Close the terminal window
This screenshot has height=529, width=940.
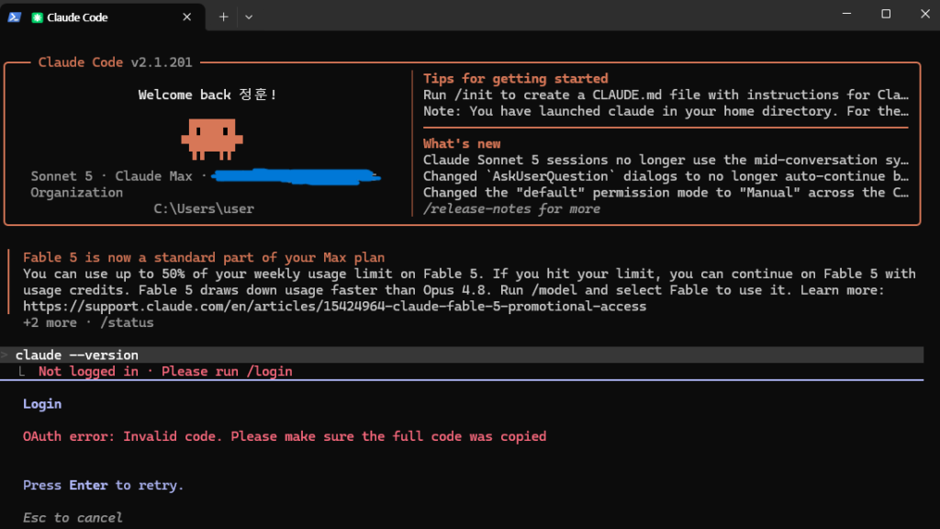pyautogui.click(x=925, y=14)
